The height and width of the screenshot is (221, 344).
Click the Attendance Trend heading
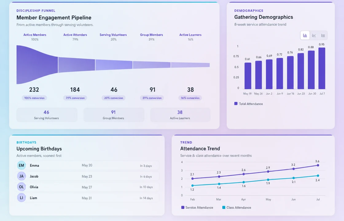[x=200, y=149]
